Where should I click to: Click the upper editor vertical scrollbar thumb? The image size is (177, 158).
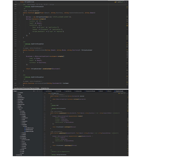[x=127, y=54]
